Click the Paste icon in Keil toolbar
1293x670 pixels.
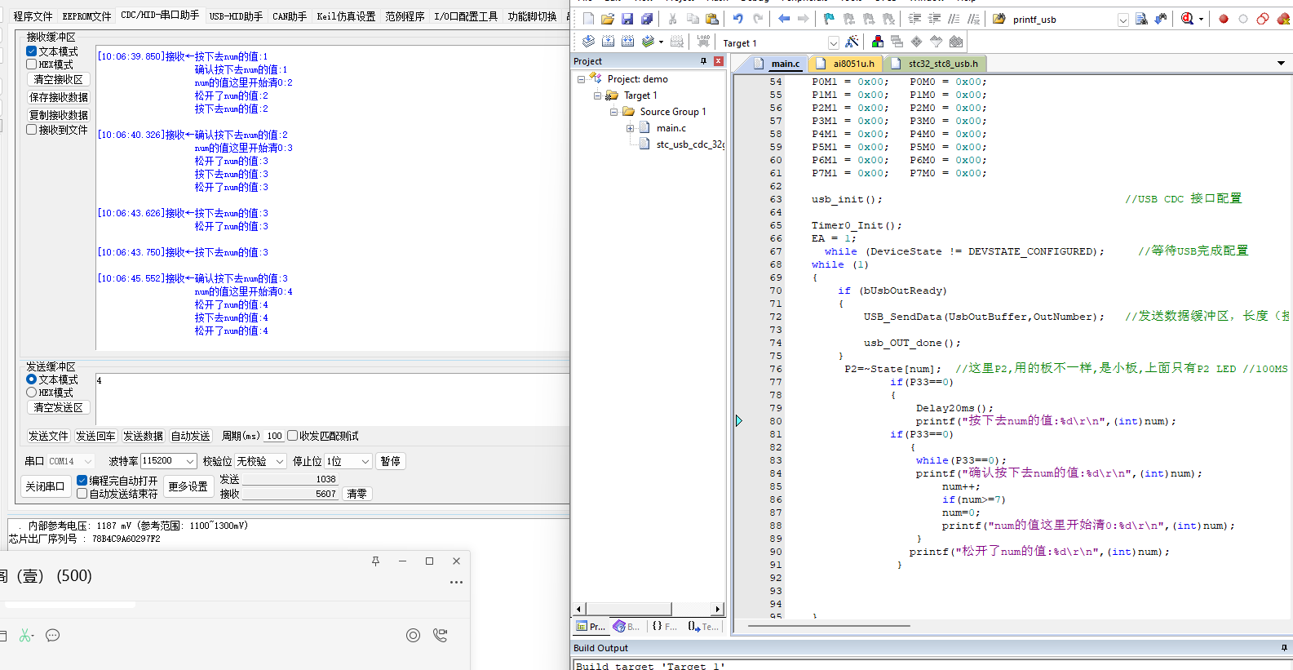[711, 19]
